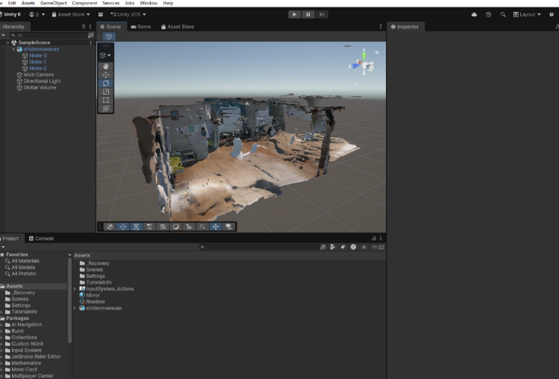Switch to the Game tab
The width and height of the screenshot is (559, 379).
coord(140,27)
